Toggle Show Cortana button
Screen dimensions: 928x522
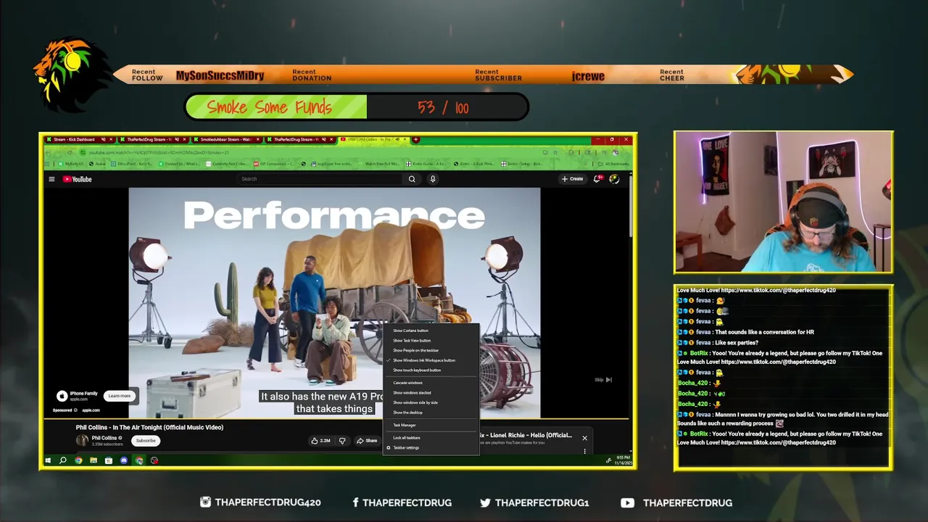[x=431, y=331]
